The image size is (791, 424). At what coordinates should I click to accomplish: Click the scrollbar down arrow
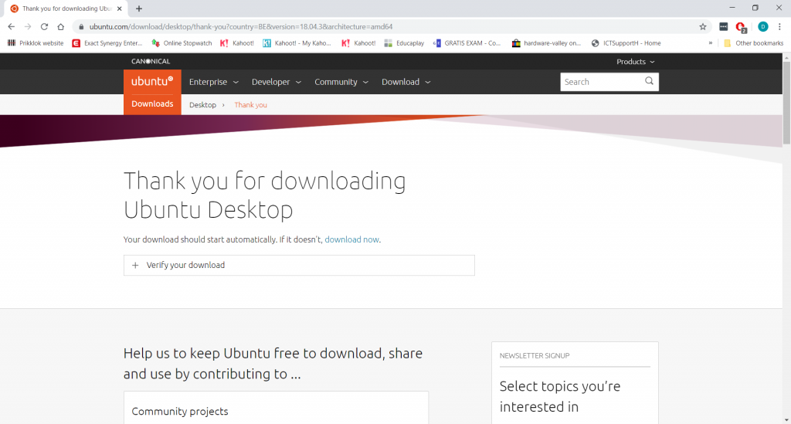click(786, 420)
